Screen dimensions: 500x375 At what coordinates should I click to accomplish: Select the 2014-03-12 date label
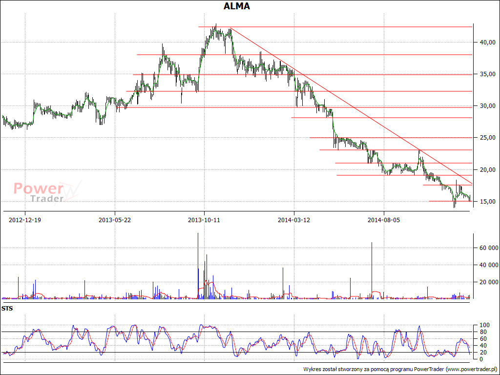point(294,220)
